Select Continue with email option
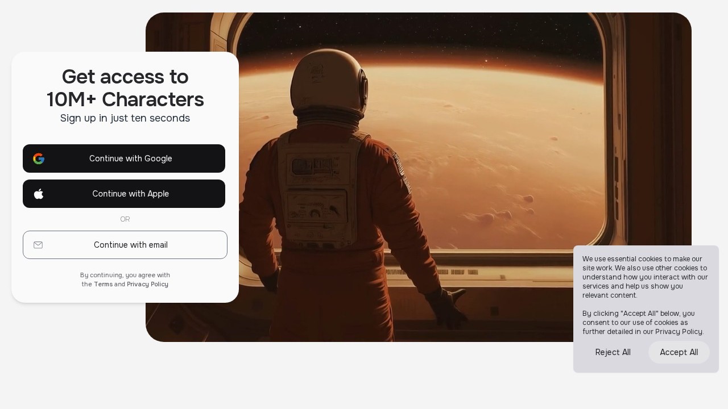The width and height of the screenshot is (728, 409). coord(125,245)
